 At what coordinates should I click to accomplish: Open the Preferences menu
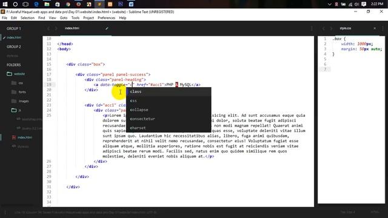[107, 18]
